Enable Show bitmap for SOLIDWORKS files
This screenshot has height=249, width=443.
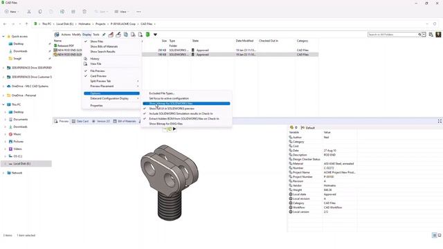186,104
